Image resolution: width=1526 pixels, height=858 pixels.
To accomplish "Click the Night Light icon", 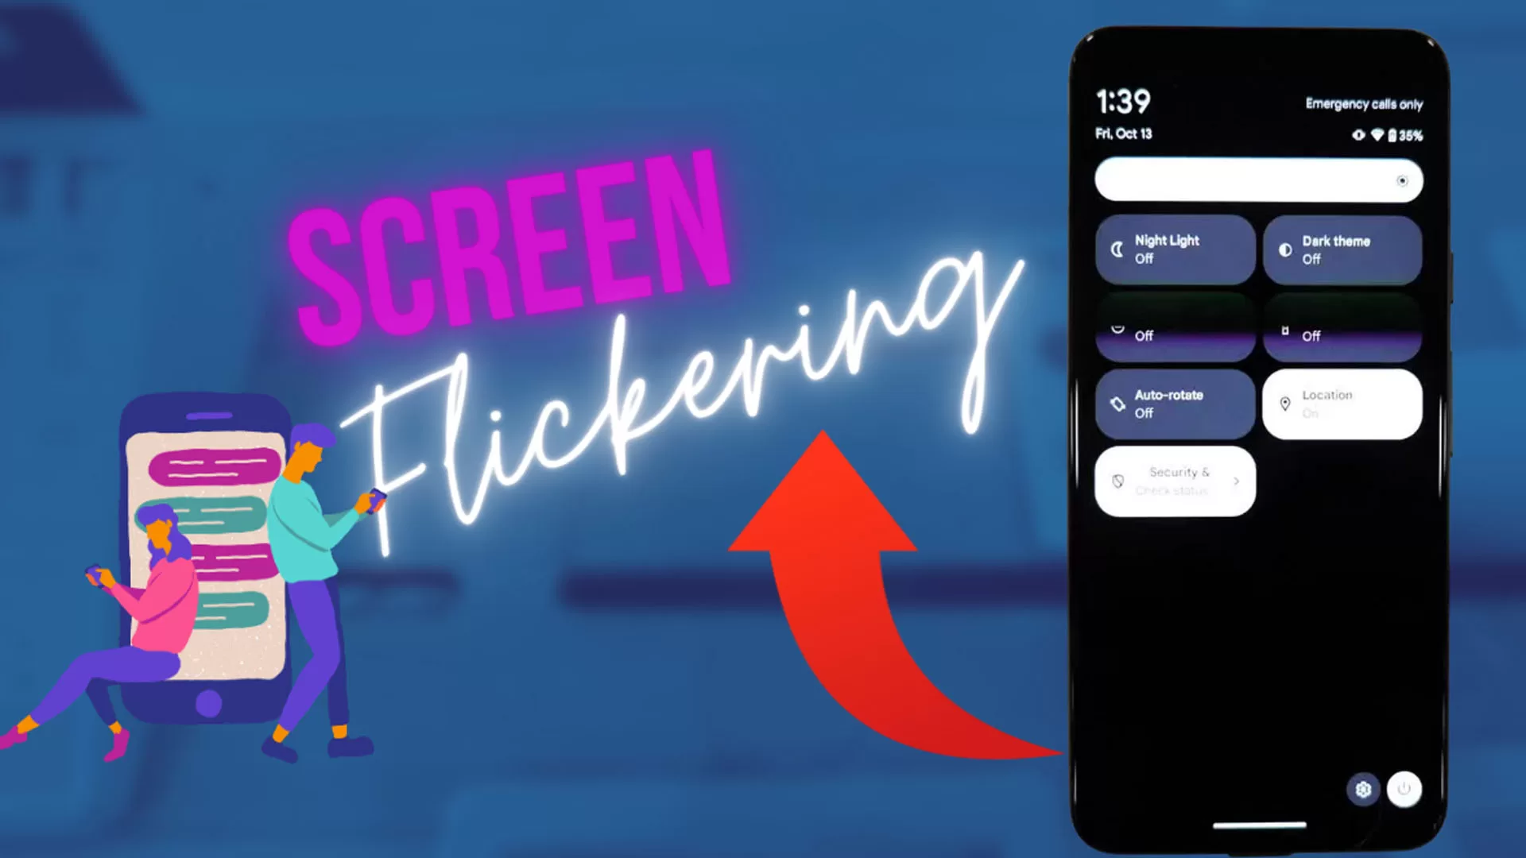I will (x=1117, y=249).
